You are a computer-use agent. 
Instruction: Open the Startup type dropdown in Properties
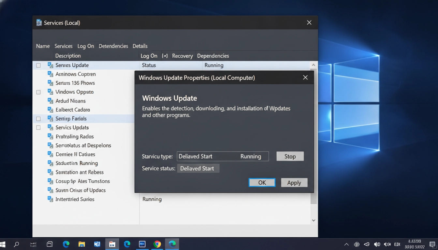[223, 156]
